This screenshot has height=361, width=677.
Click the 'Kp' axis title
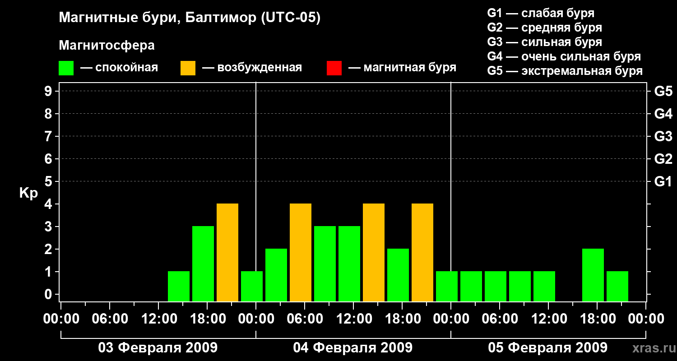coord(28,193)
